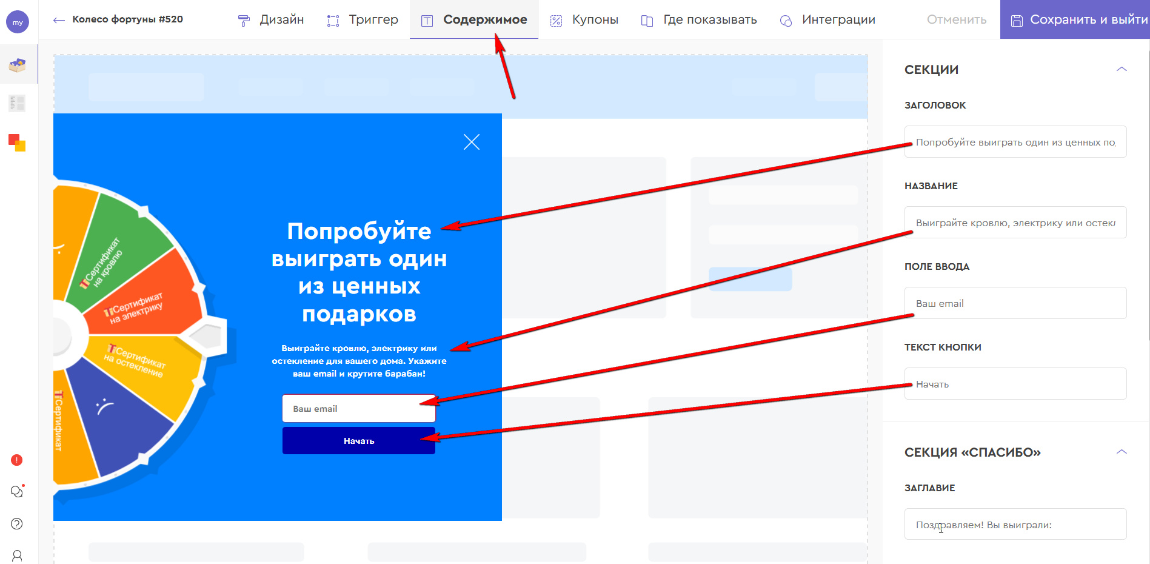Open the 'Где показывать' tab
1150x564 pixels.
(698, 19)
